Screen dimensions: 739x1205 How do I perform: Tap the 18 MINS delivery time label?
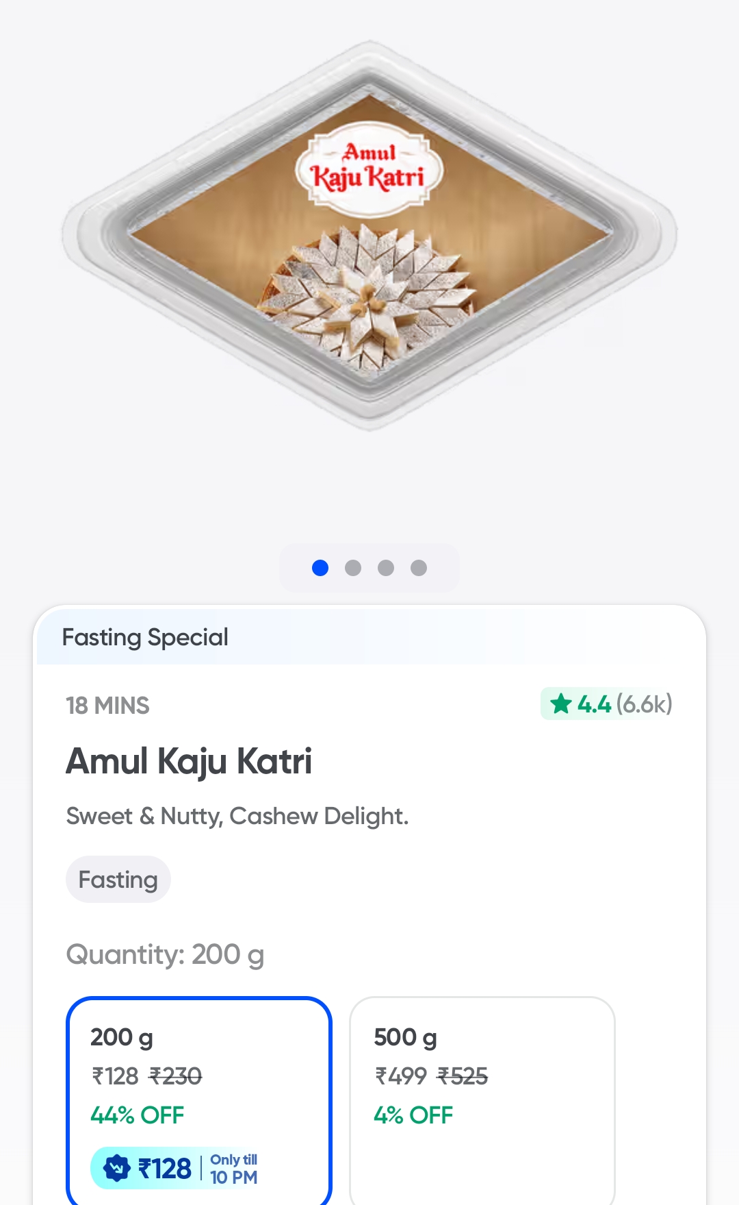pyautogui.click(x=107, y=706)
